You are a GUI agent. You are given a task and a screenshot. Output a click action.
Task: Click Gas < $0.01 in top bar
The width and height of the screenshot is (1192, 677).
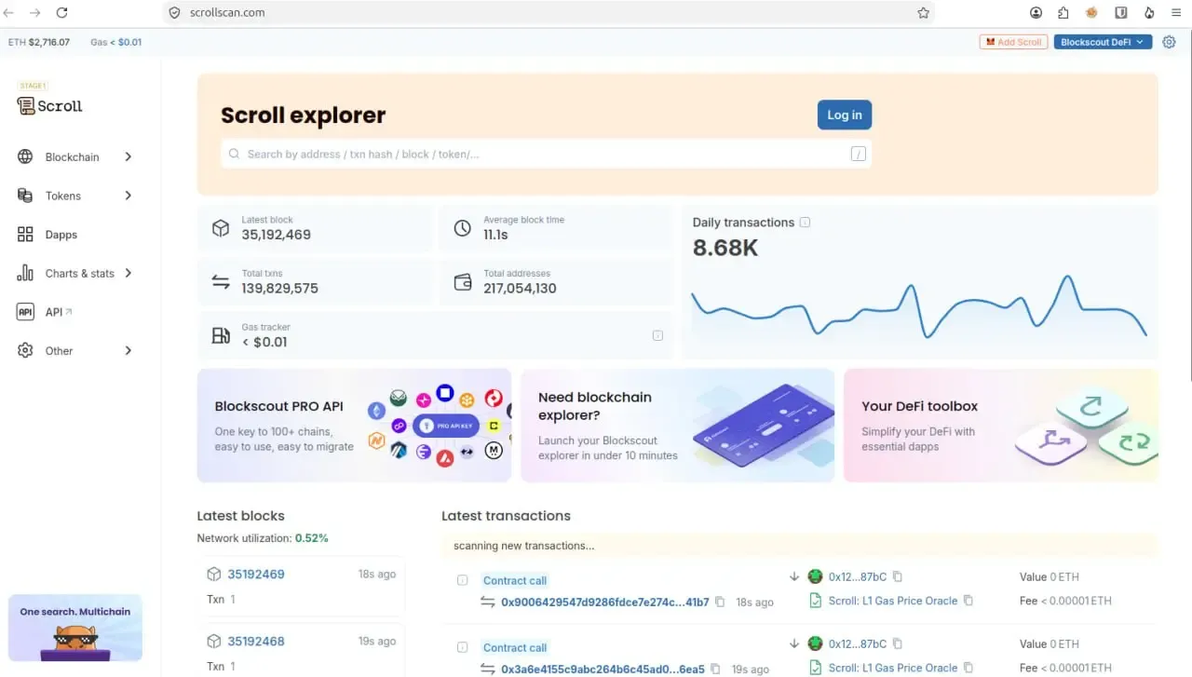pyautogui.click(x=116, y=42)
